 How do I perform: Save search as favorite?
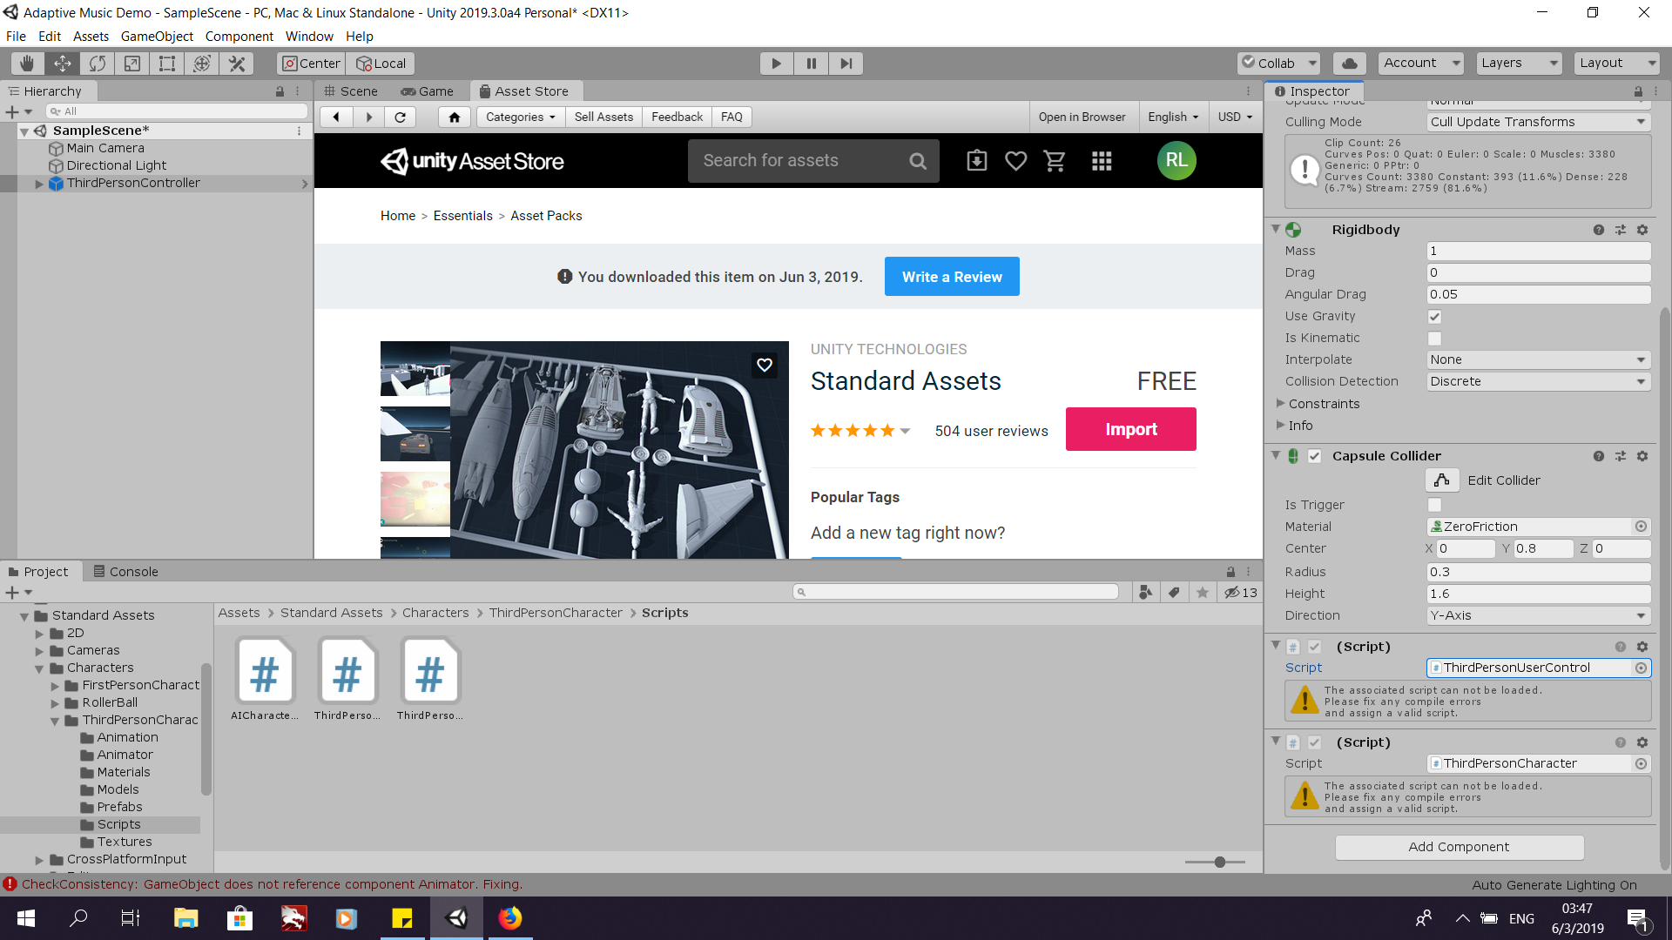click(x=1203, y=593)
